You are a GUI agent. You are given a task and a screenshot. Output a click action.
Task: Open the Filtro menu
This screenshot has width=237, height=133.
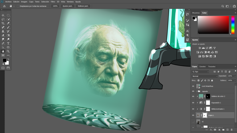pyautogui.click(x=53, y=2)
